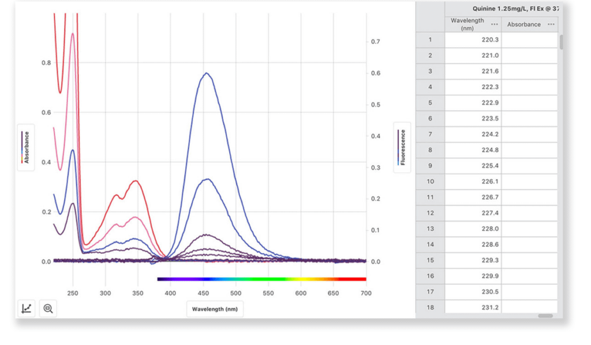The image size is (591, 345).
Task: Click the Fluorescence y-axis label button
Action: (x=402, y=147)
